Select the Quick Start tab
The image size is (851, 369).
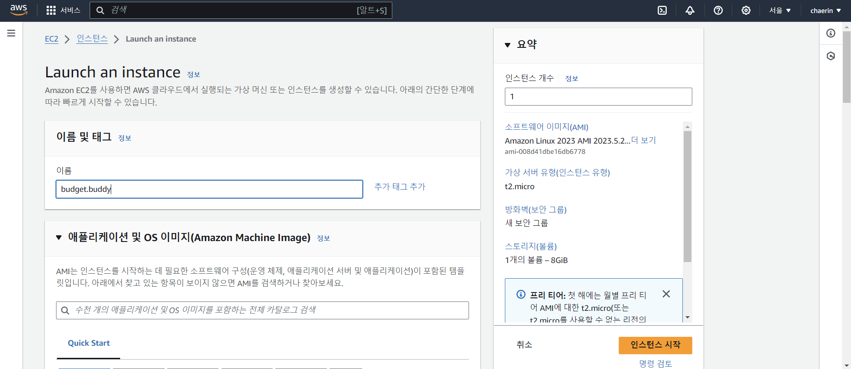(x=89, y=343)
